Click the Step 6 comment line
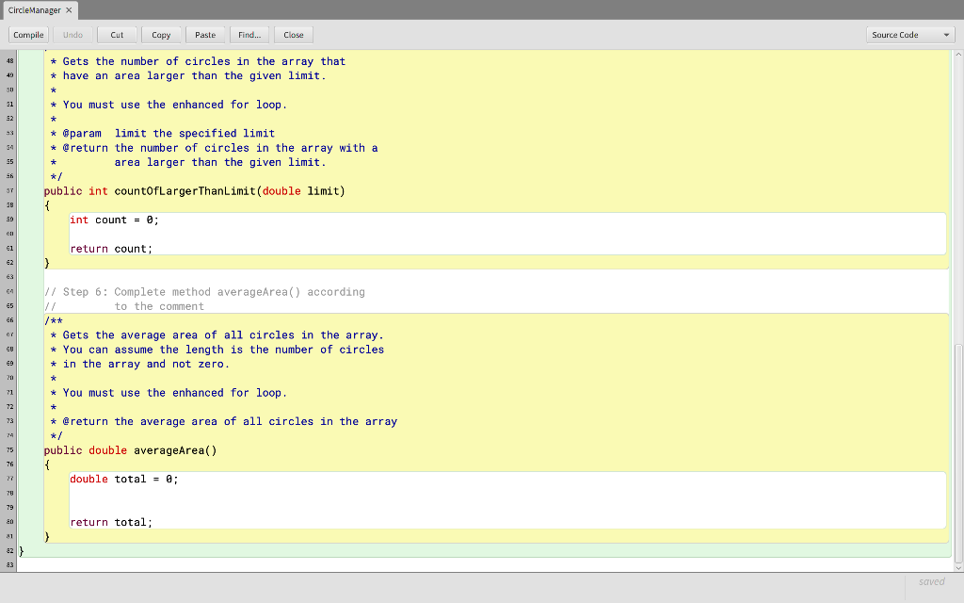 (x=205, y=291)
